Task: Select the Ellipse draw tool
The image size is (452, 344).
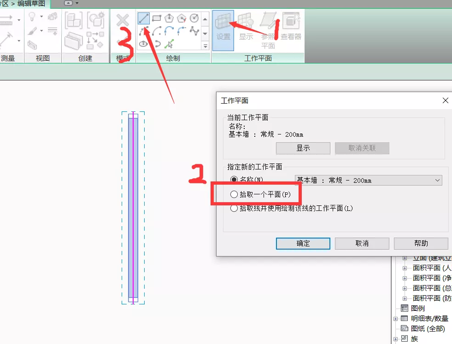Action: tap(144, 44)
